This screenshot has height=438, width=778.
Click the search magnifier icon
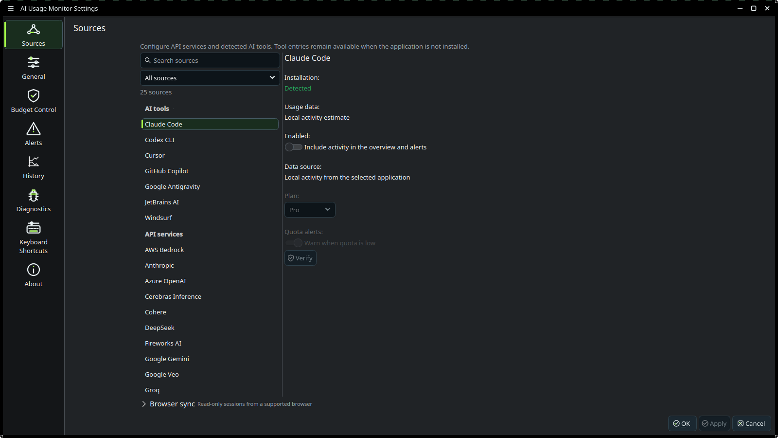[x=148, y=60]
